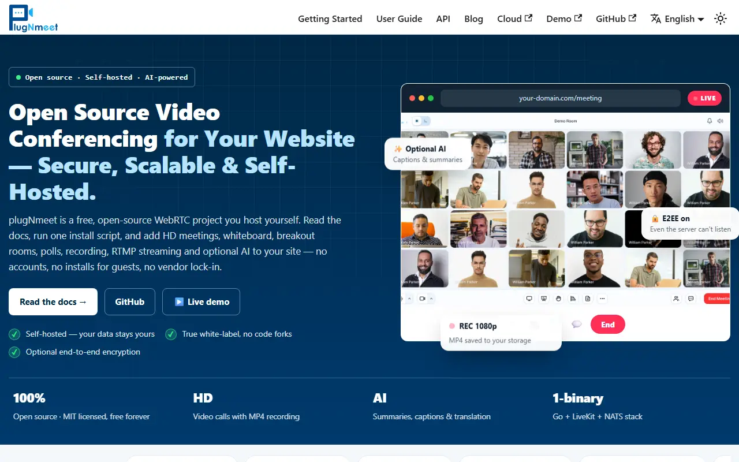Open the Demo external link in navbar

(564, 18)
